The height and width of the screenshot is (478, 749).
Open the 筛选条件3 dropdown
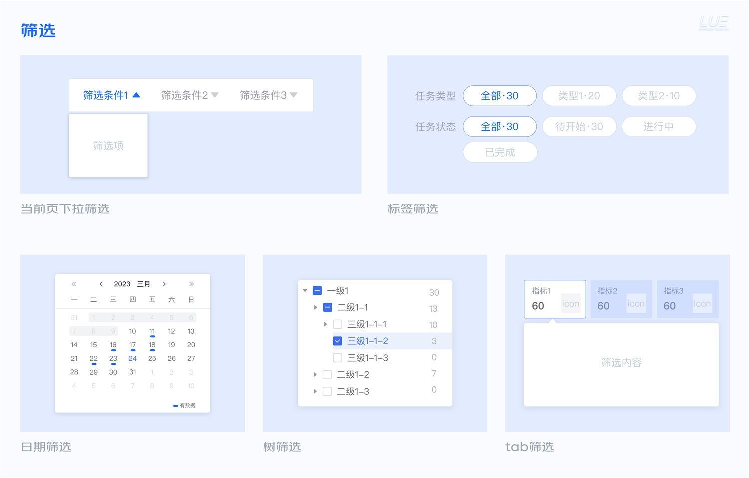[268, 95]
